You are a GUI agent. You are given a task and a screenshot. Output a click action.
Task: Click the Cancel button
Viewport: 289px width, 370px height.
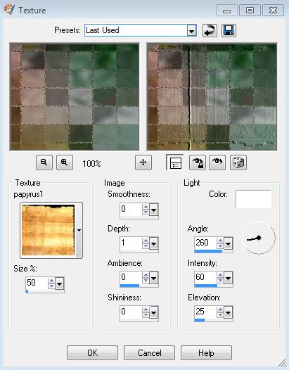click(x=149, y=353)
